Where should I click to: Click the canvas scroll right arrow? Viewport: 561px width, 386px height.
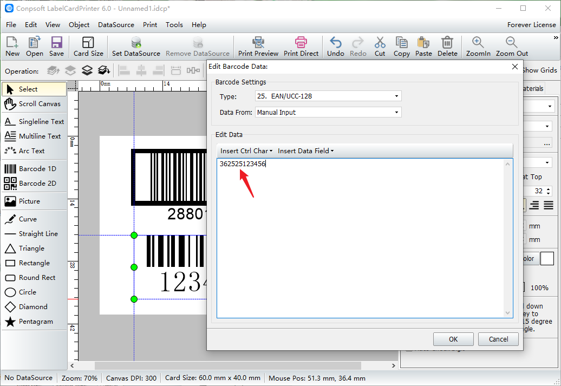394,365
